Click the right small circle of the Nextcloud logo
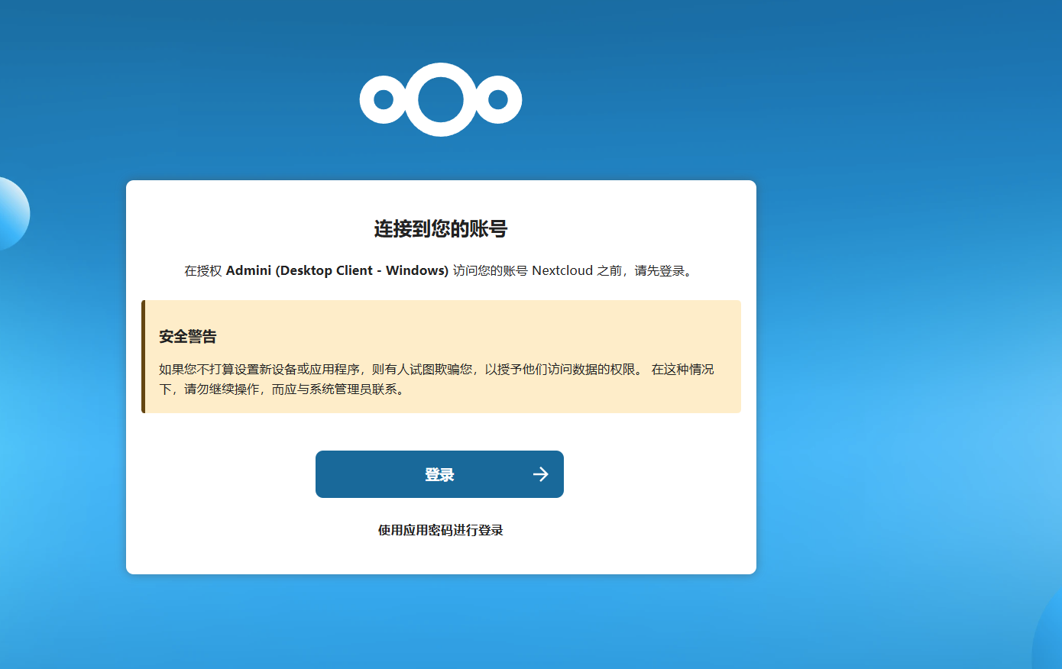 498,99
